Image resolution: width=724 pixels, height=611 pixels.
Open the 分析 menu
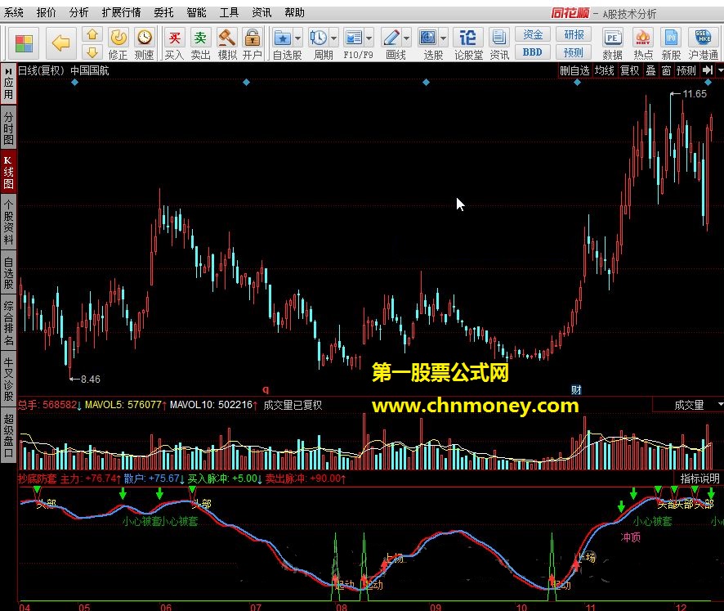(79, 12)
